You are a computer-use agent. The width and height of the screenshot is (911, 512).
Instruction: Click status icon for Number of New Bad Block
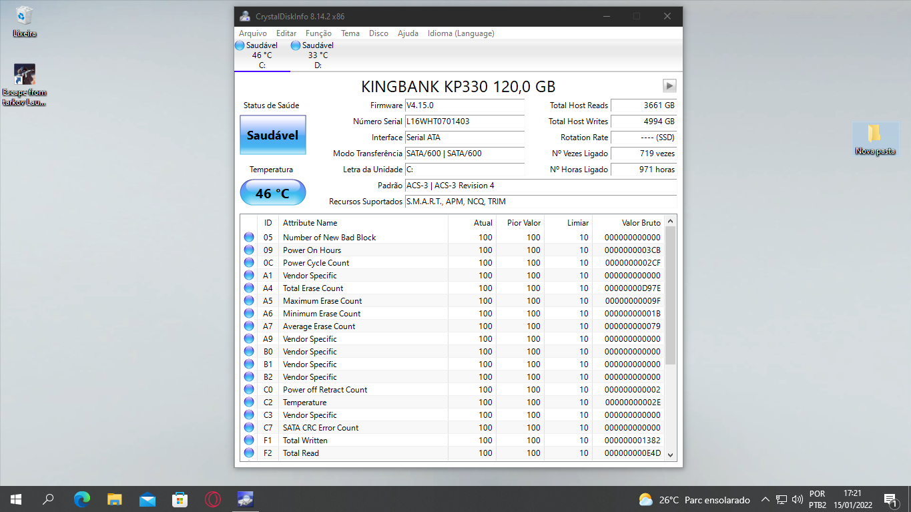point(249,237)
